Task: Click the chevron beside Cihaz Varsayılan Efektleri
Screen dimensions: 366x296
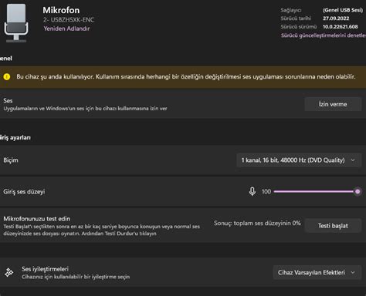Action: point(353,272)
